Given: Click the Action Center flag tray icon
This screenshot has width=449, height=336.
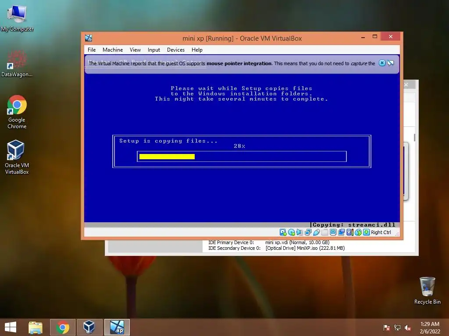Looking at the screenshot, I should coord(386,328).
